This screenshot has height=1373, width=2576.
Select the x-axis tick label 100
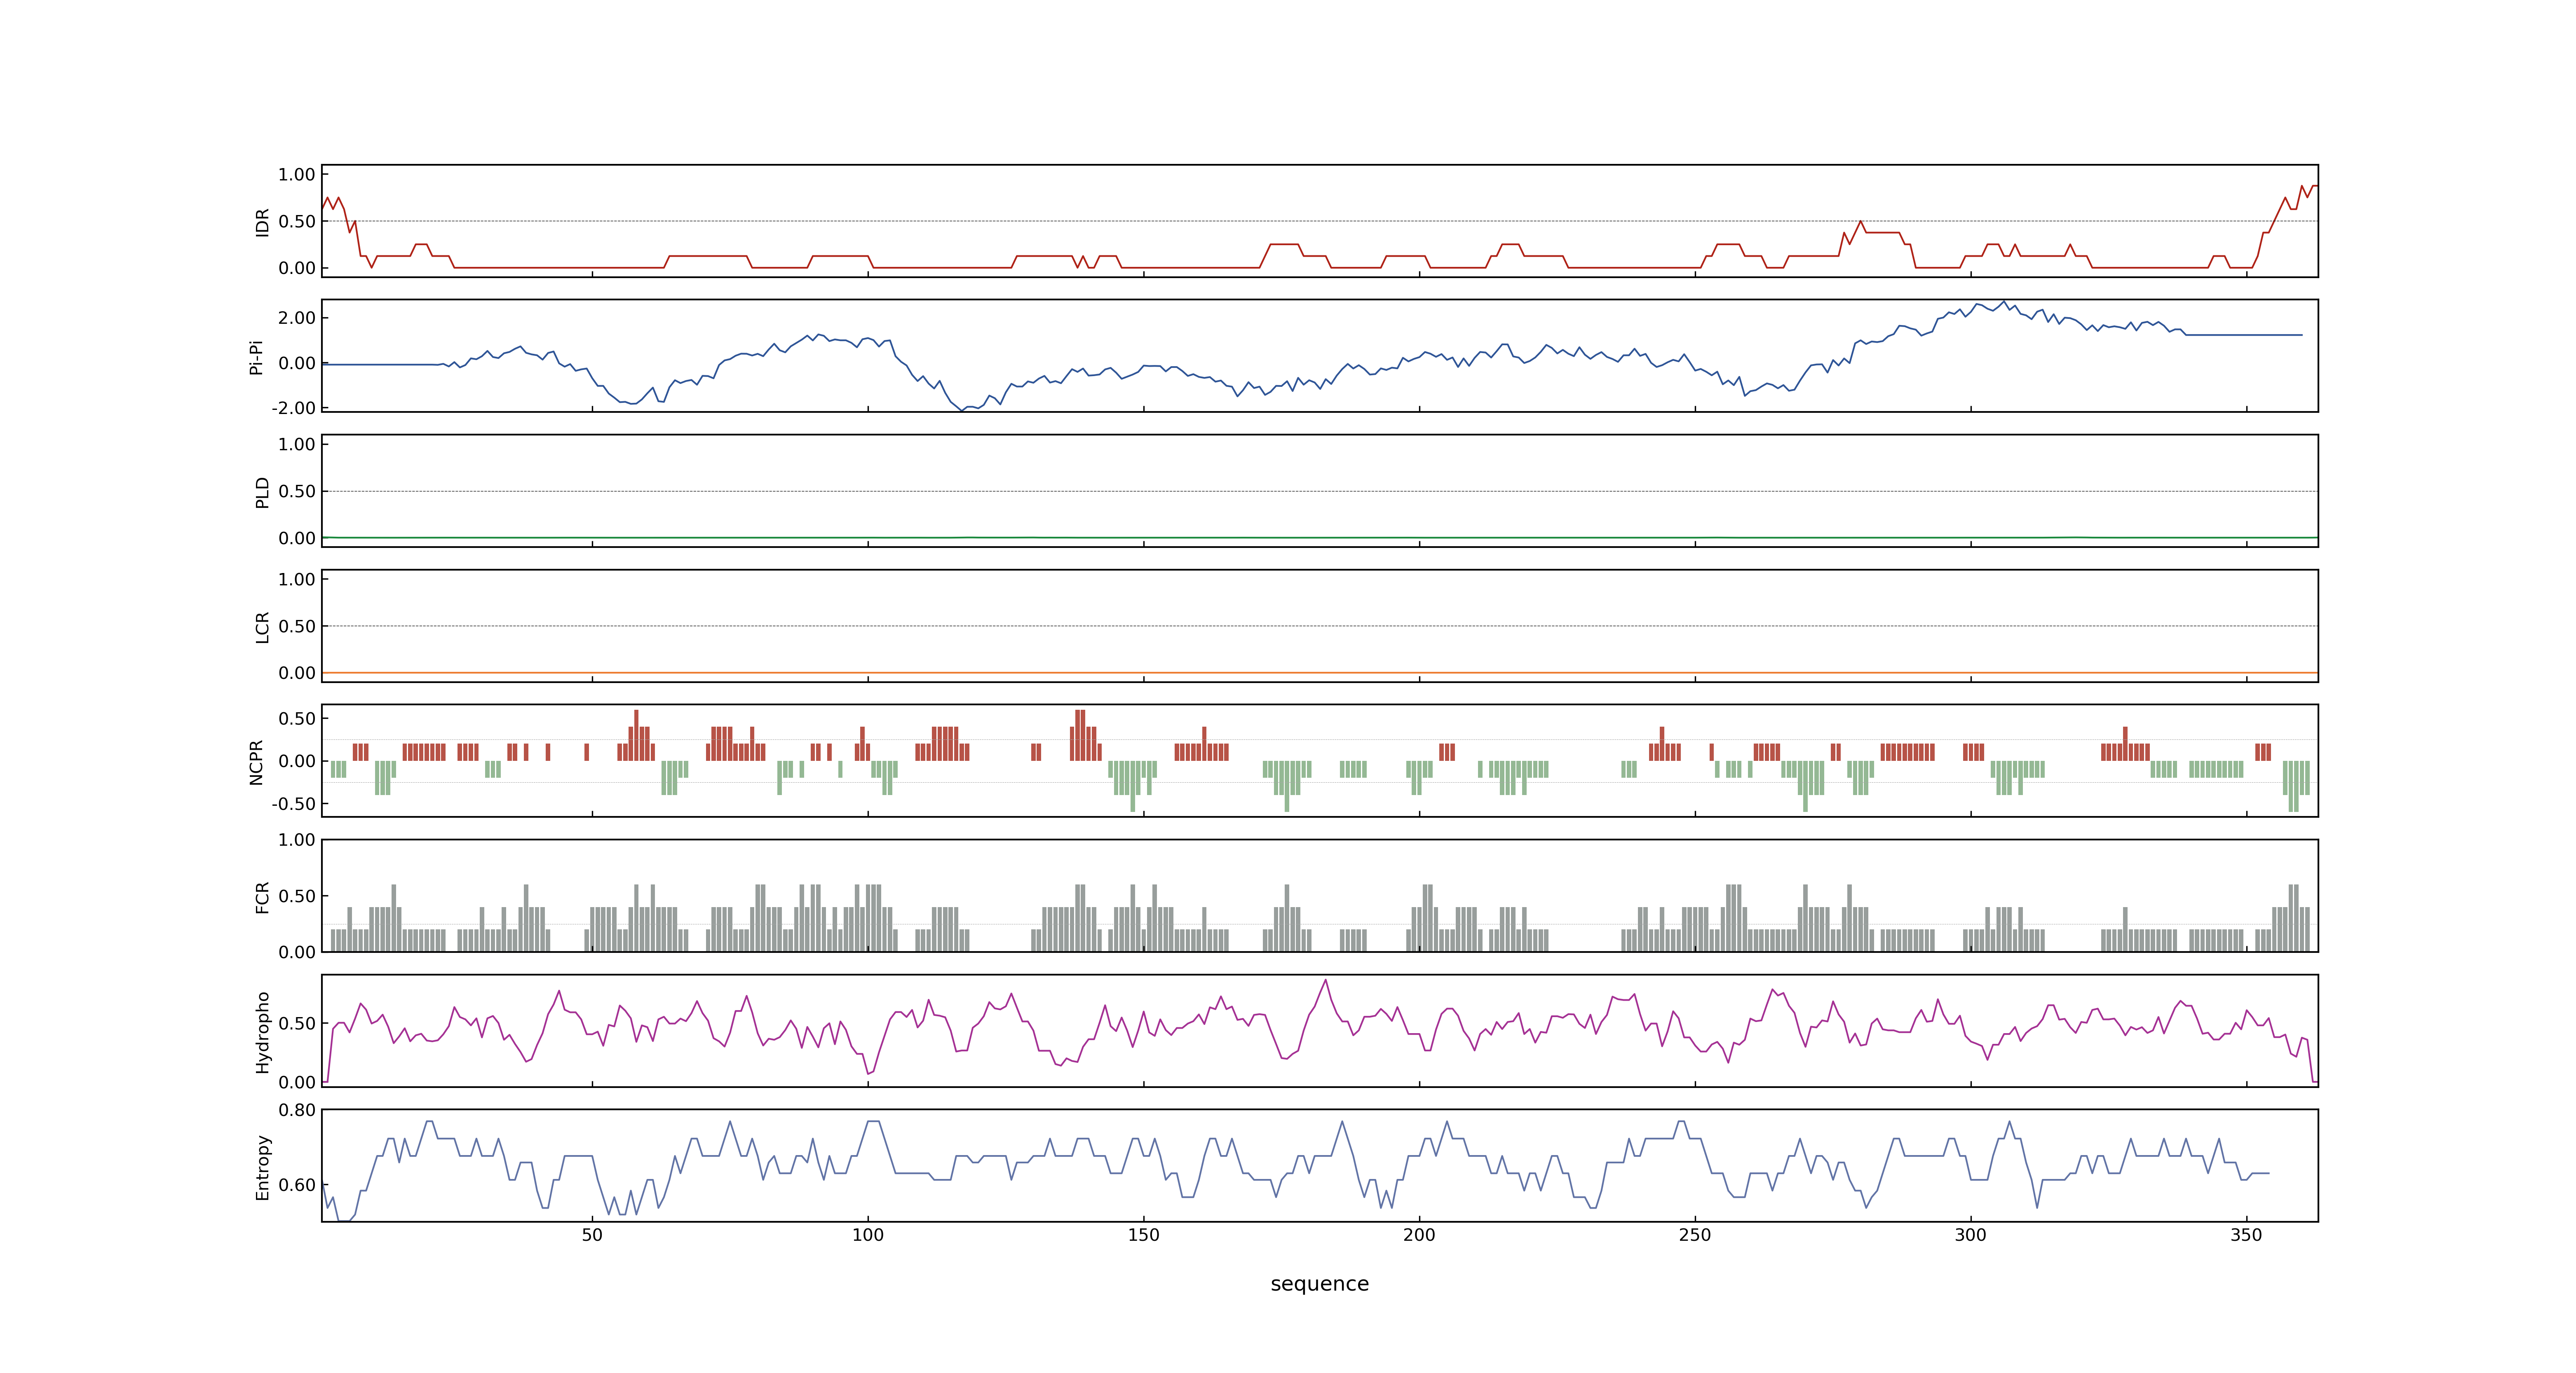pyautogui.click(x=868, y=1235)
